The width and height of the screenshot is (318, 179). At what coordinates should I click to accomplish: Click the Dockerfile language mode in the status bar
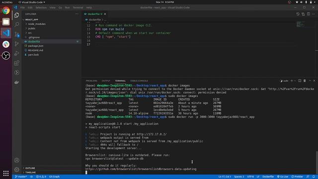tap(268, 177)
